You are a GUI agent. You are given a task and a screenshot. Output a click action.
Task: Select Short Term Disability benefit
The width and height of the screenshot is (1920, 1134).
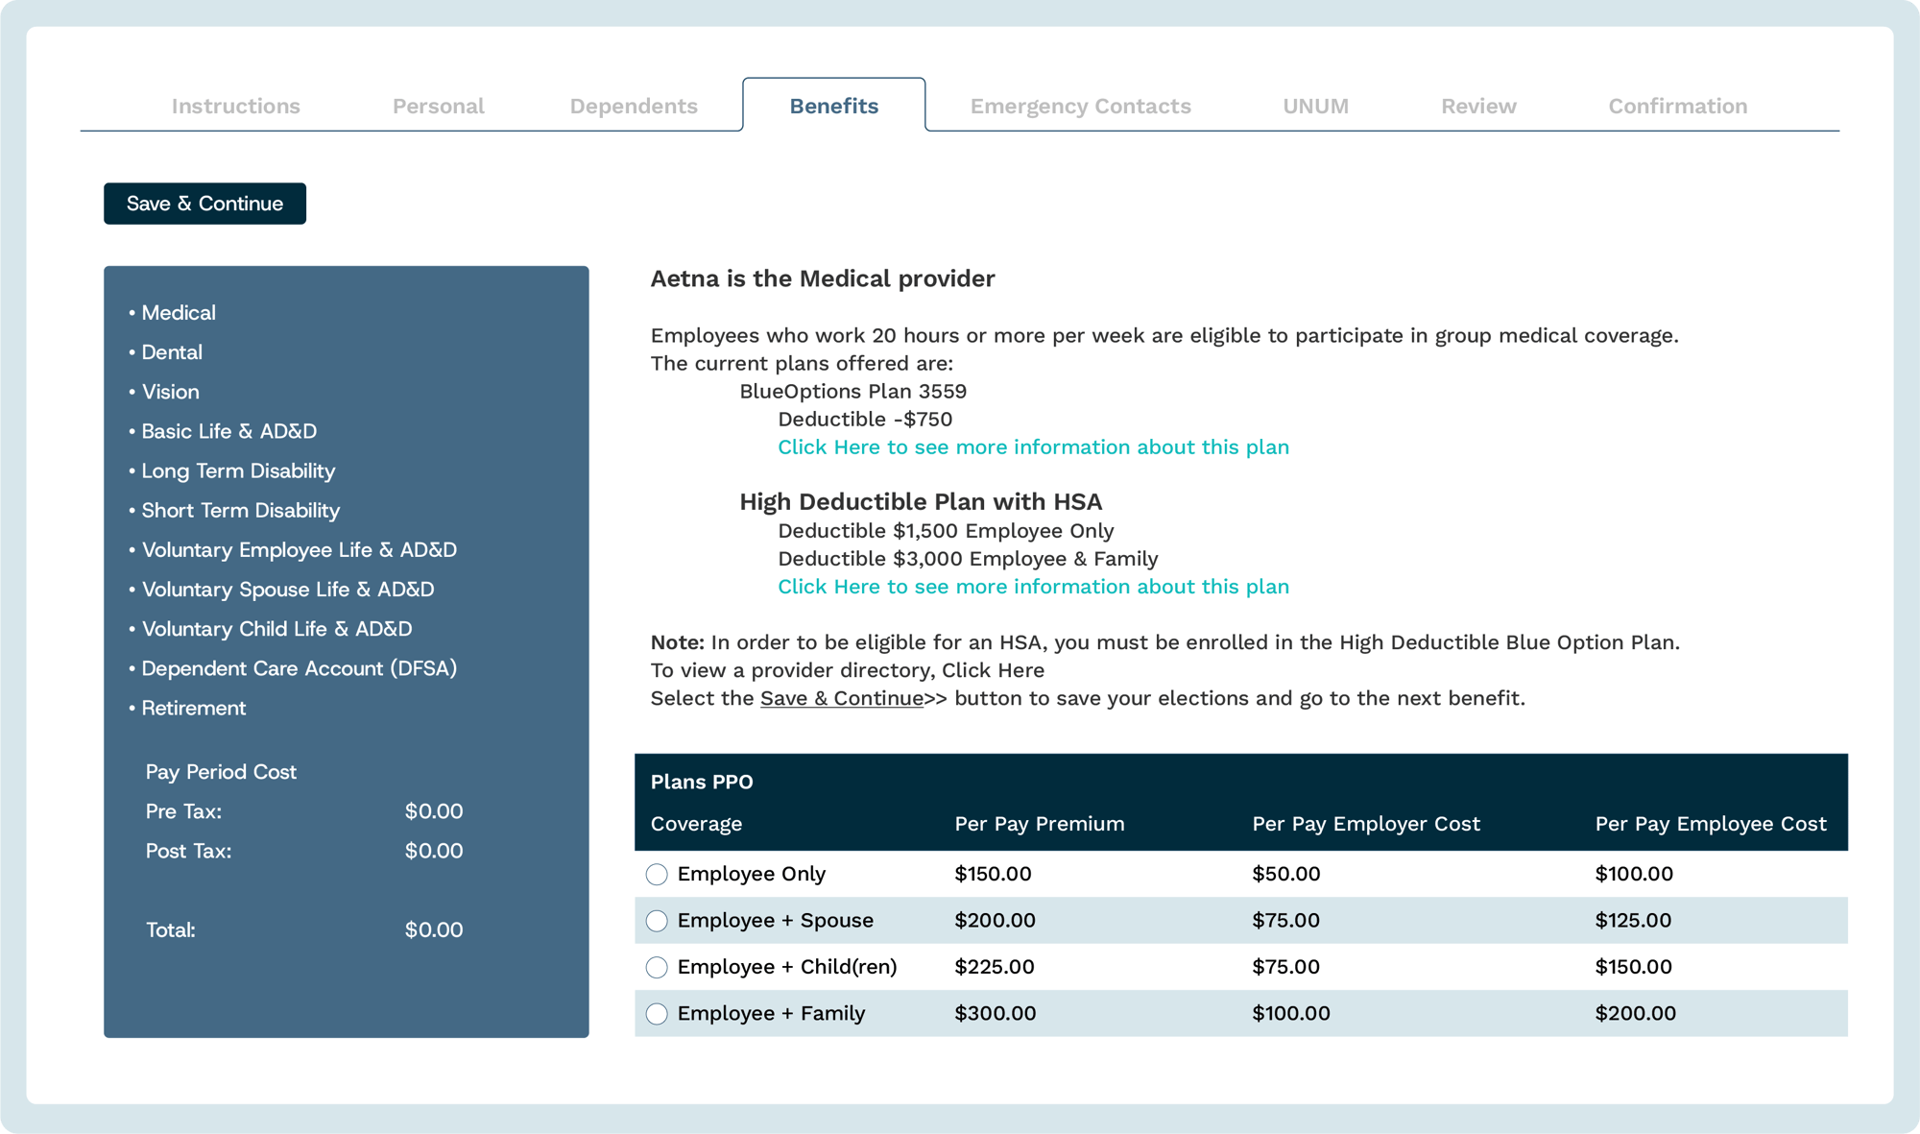[240, 510]
